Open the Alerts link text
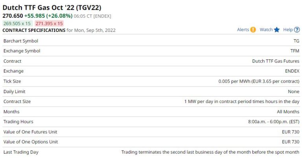 (243, 30)
